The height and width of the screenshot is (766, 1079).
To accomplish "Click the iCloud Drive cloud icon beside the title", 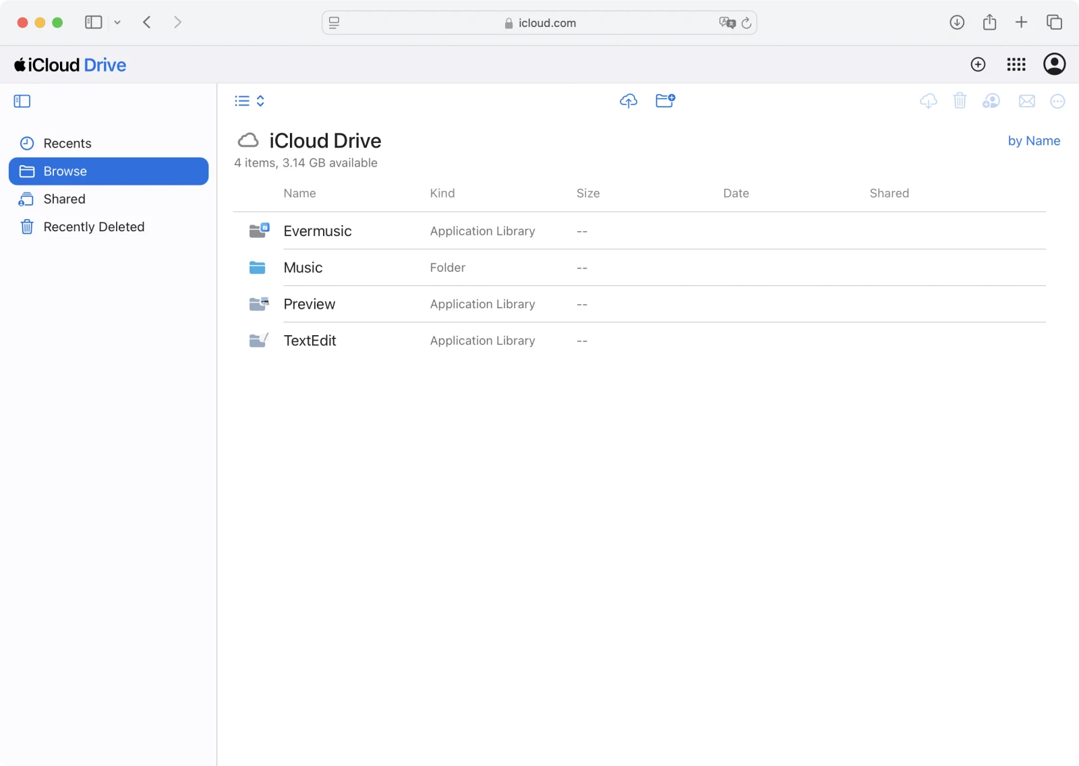I will click(248, 140).
